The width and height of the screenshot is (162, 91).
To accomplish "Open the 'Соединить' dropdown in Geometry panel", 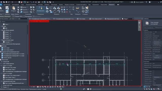I will (29, 12).
